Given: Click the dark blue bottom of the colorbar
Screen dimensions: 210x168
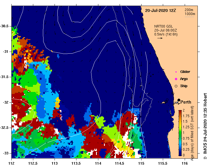Looking at the screenshot, I should click(180, 154).
